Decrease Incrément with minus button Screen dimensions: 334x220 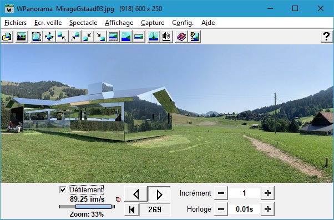click(221, 193)
